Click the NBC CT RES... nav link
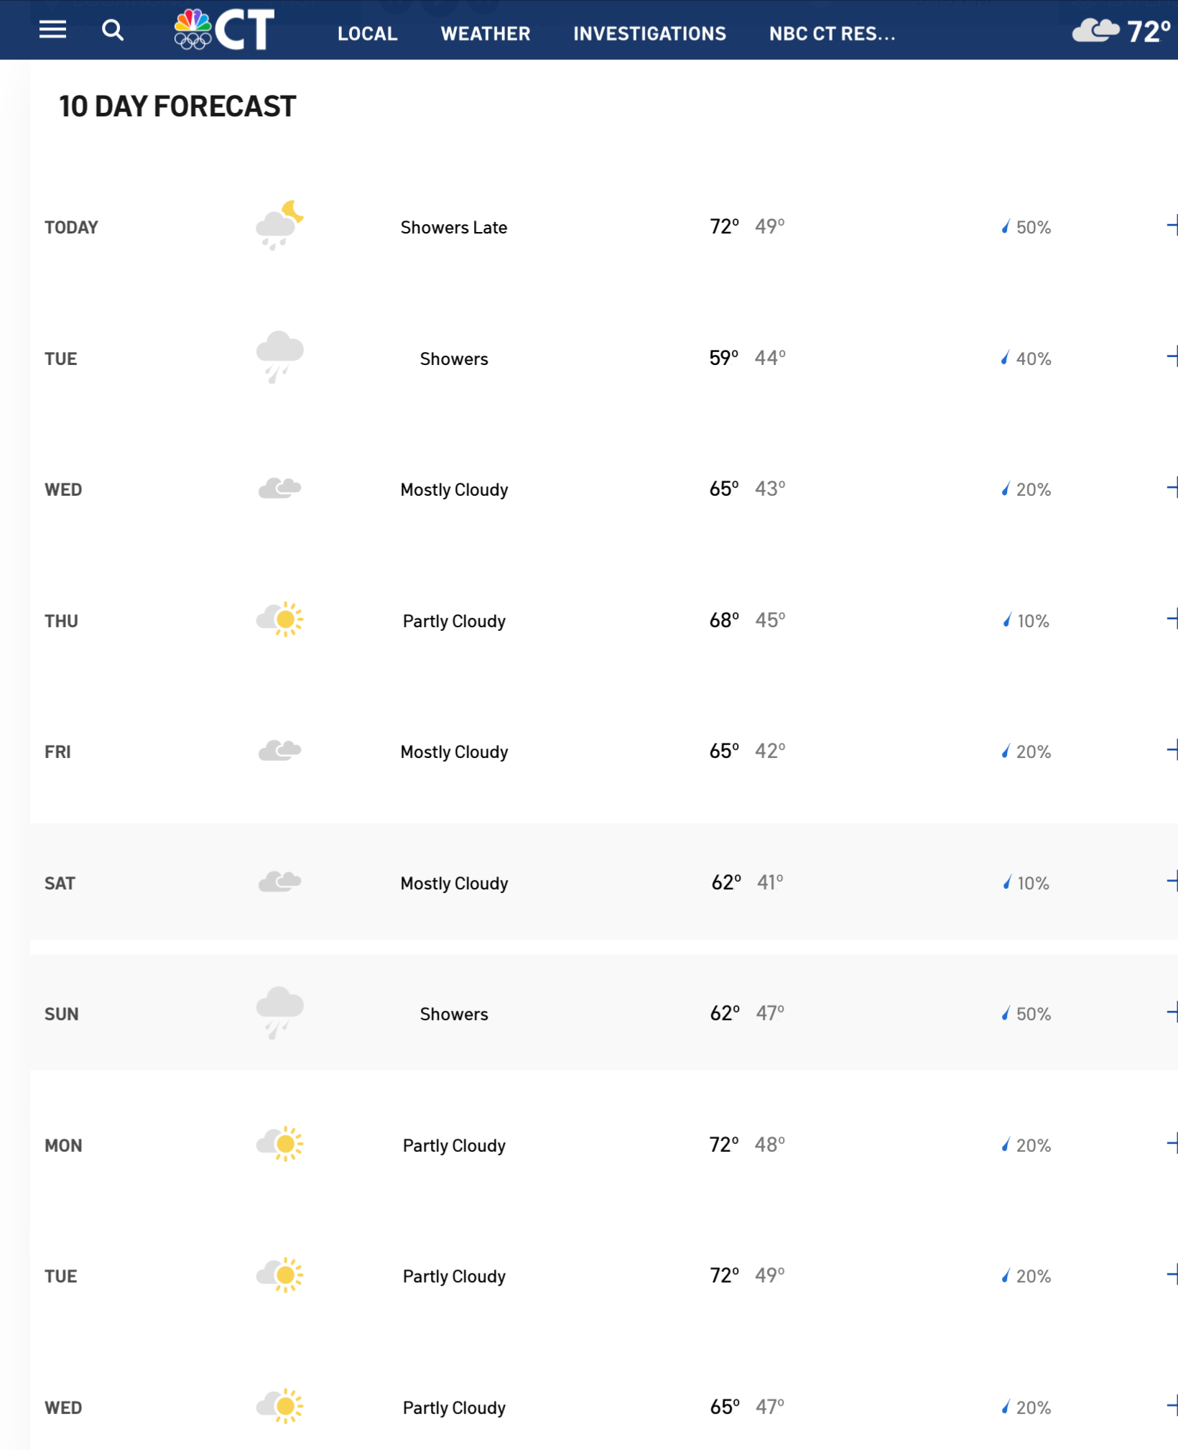The image size is (1178, 1450). (832, 33)
